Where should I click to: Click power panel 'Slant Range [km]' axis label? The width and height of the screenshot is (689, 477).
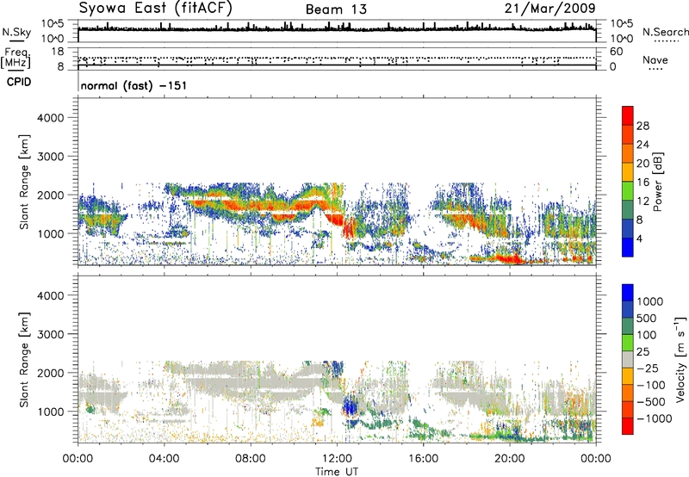point(24,182)
